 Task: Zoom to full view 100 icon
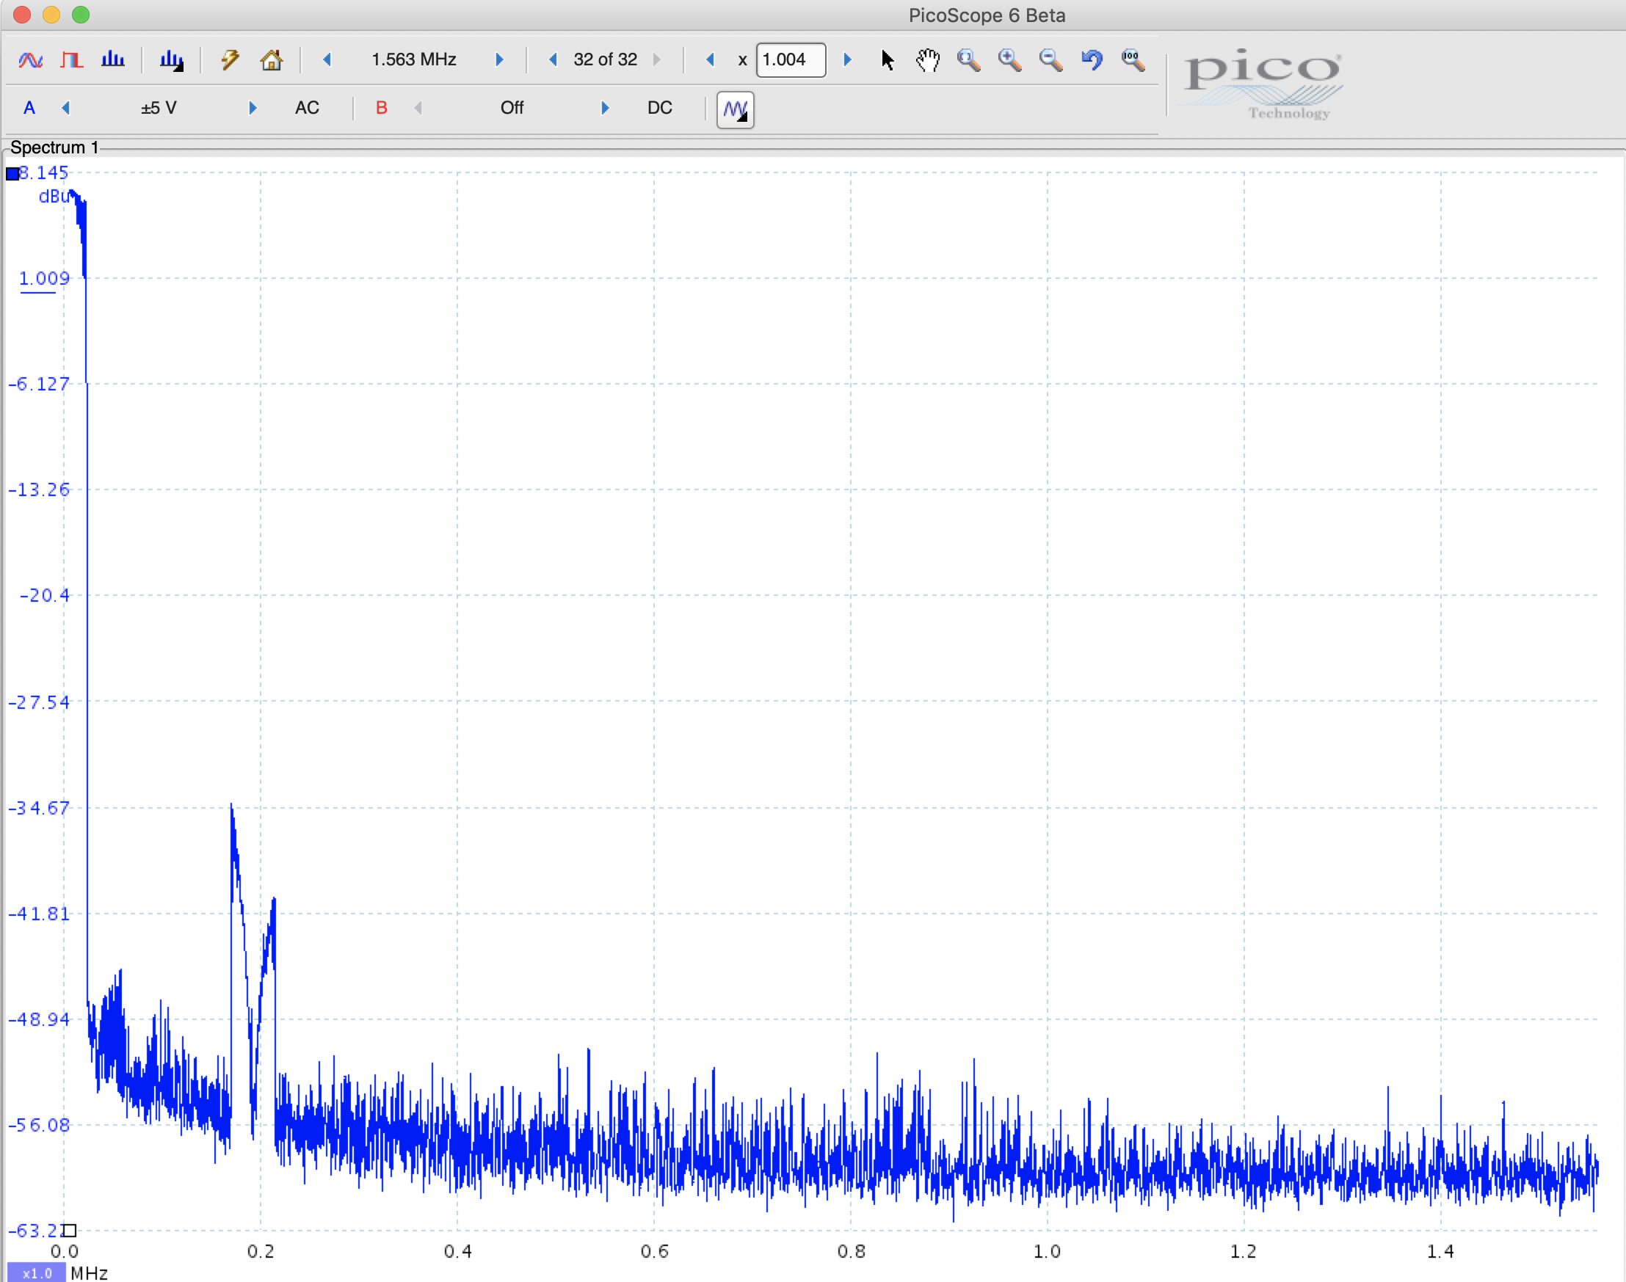(1133, 60)
